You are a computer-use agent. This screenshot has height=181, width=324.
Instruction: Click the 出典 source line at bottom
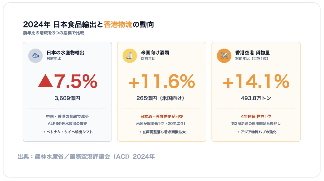(86, 157)
